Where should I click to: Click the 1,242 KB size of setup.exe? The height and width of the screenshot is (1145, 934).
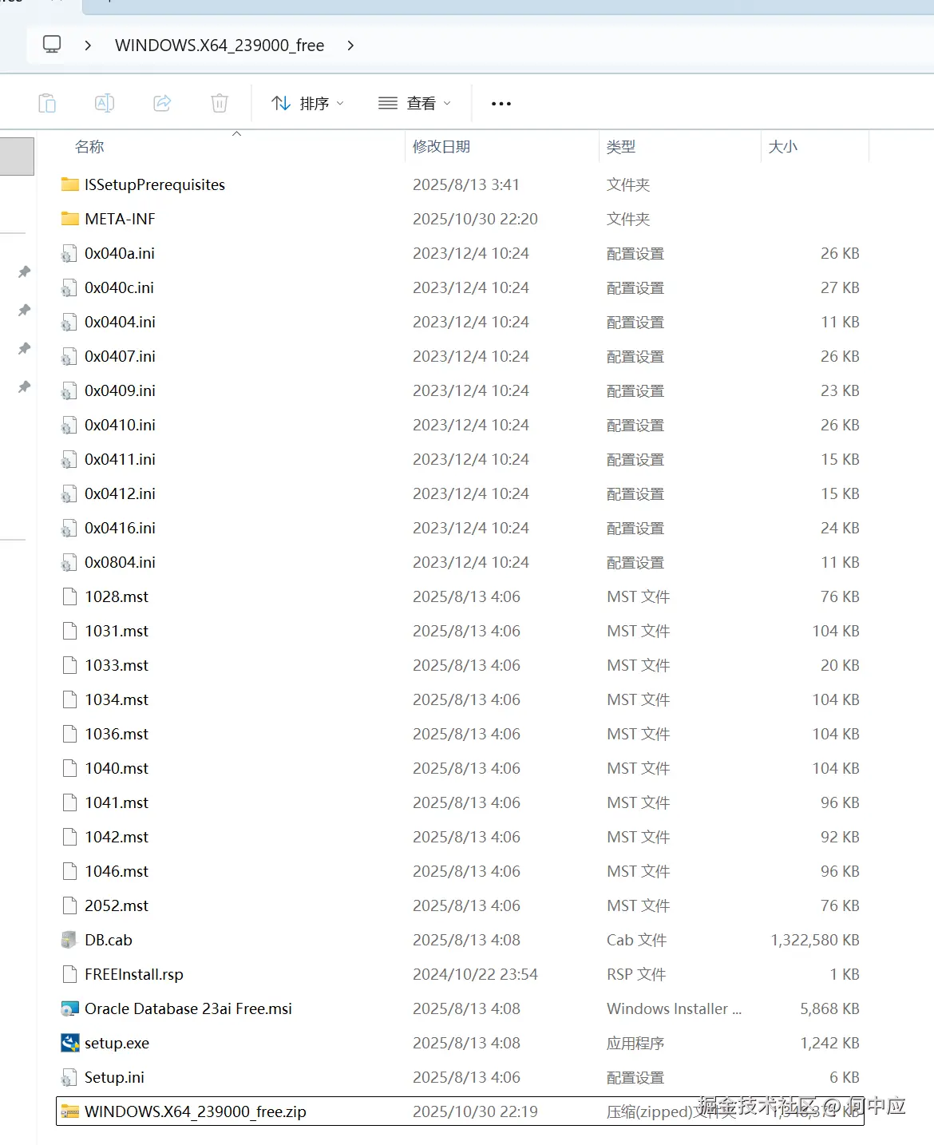click(x=830, y=1043)
